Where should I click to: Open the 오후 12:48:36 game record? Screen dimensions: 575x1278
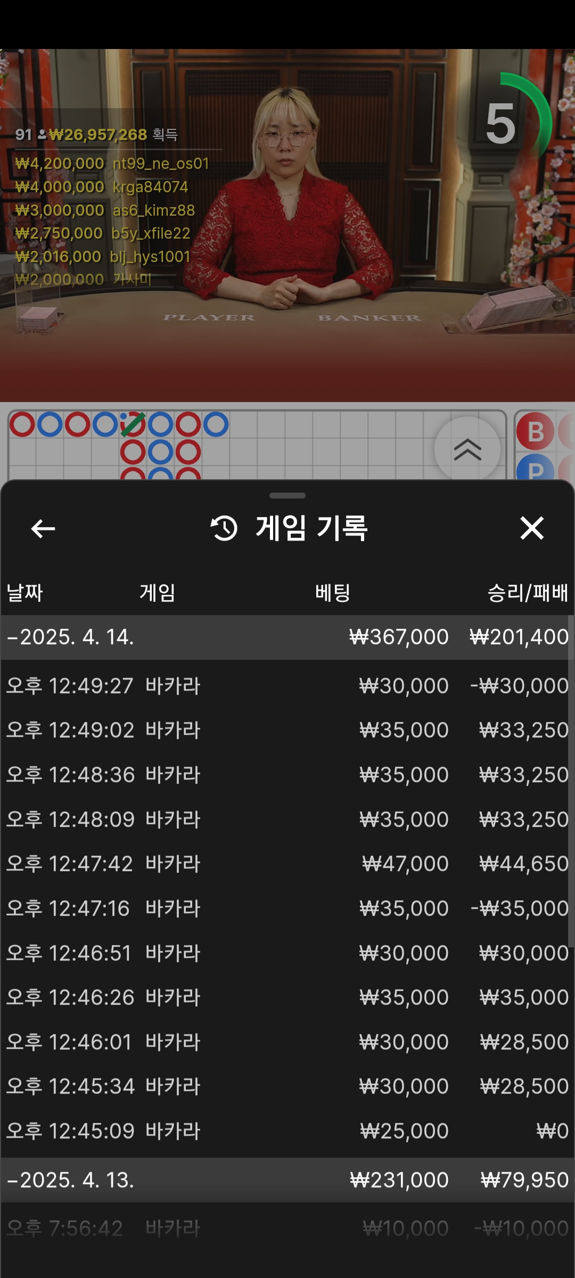287,775
